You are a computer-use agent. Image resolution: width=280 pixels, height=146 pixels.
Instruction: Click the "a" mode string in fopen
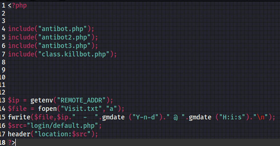click(112, 109)
